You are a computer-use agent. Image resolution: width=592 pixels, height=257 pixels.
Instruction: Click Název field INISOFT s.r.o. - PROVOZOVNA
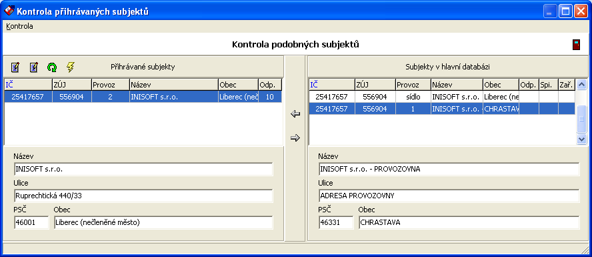[449, 170]
